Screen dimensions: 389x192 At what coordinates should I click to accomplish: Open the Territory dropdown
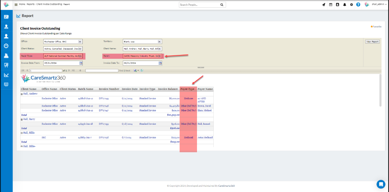tap(160, 41)
